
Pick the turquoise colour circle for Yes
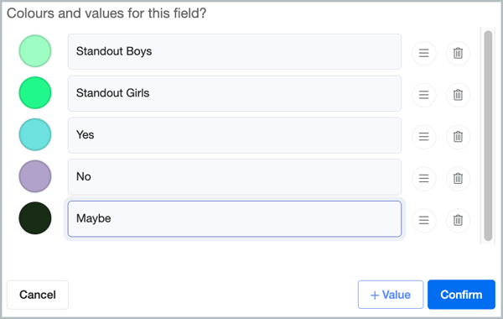35,134
